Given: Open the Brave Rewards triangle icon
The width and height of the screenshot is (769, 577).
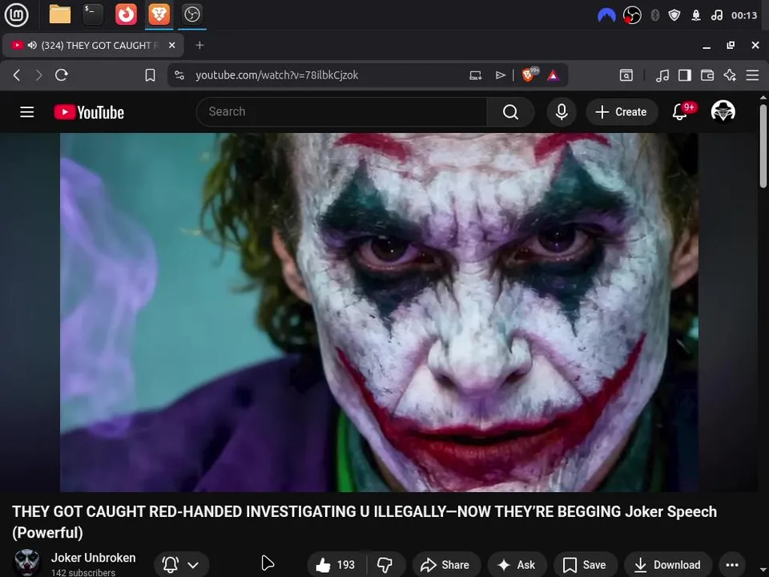Looking at the screenshot, I should point(554,75).
